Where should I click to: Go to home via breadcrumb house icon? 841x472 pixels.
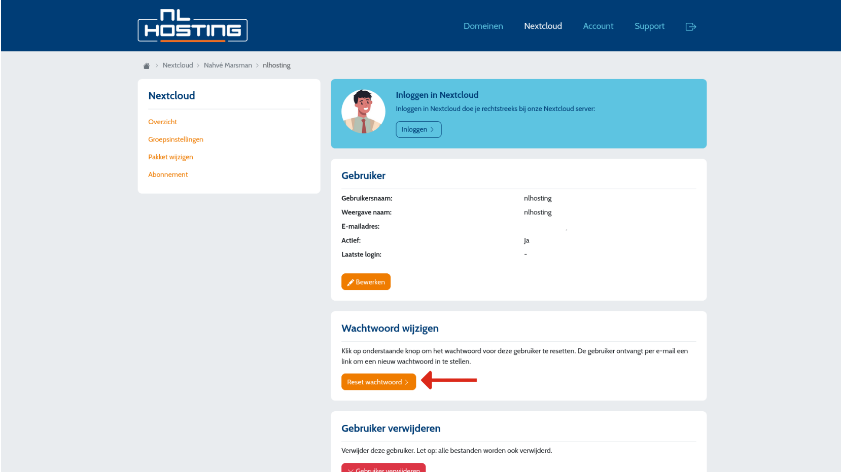pyautogui.click(x=146, y=66)
